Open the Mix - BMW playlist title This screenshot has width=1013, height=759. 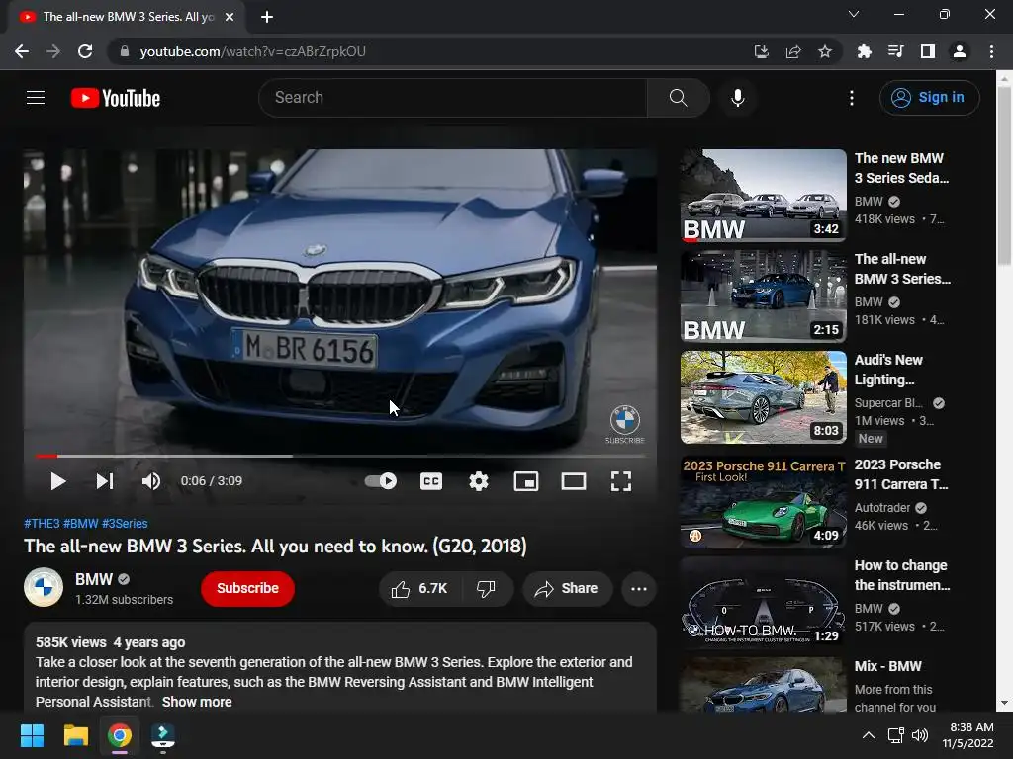tap(887, 666)
